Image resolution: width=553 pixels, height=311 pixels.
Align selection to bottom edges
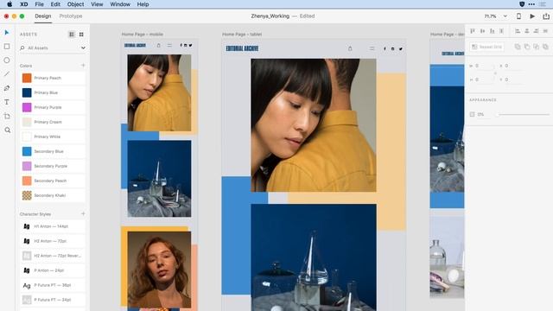(x=492, y=31)
